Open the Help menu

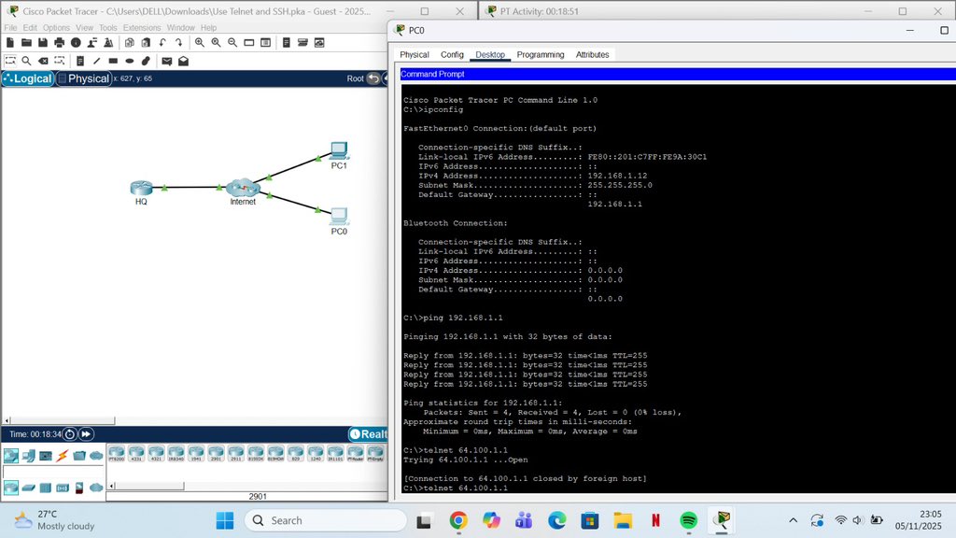(x=208, y=27)
